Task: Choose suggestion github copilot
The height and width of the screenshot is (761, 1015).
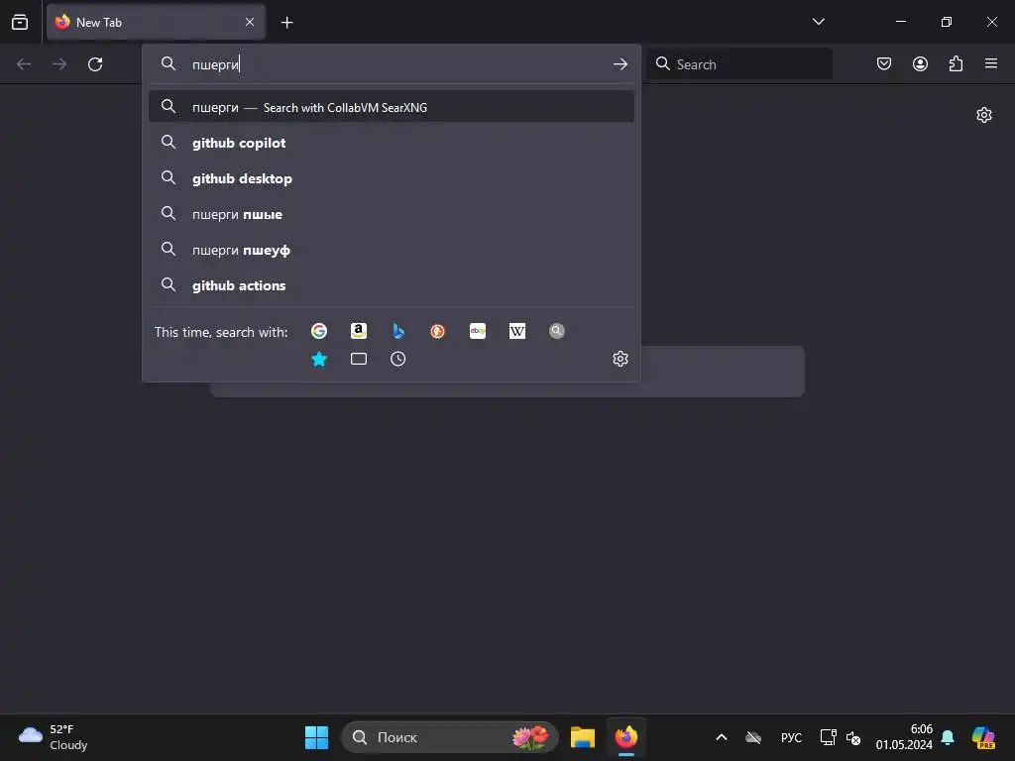Action: pyautogui.click(x=391, y=143)
